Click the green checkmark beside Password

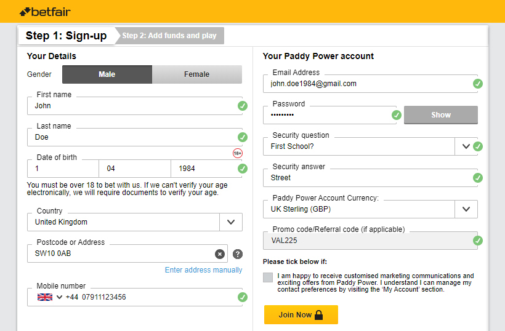(396, 115)
